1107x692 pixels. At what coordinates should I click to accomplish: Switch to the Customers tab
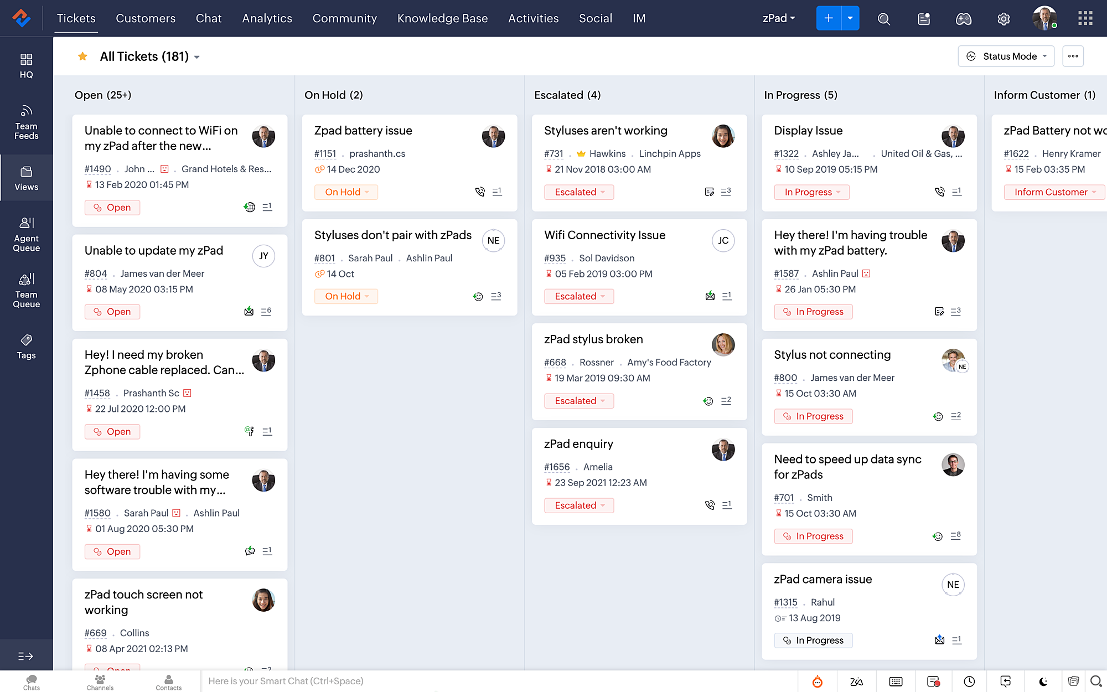point(146,18)
